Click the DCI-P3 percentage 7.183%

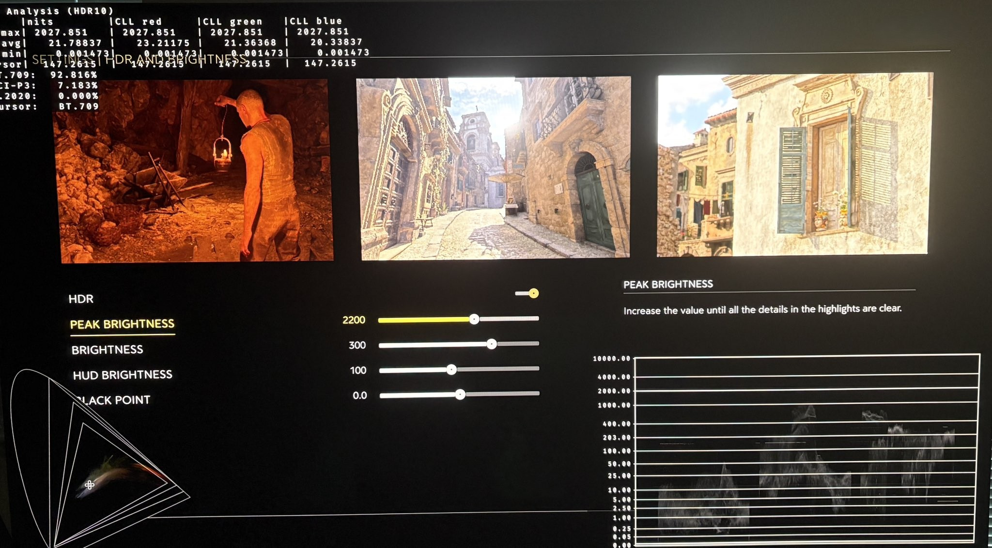77,85
